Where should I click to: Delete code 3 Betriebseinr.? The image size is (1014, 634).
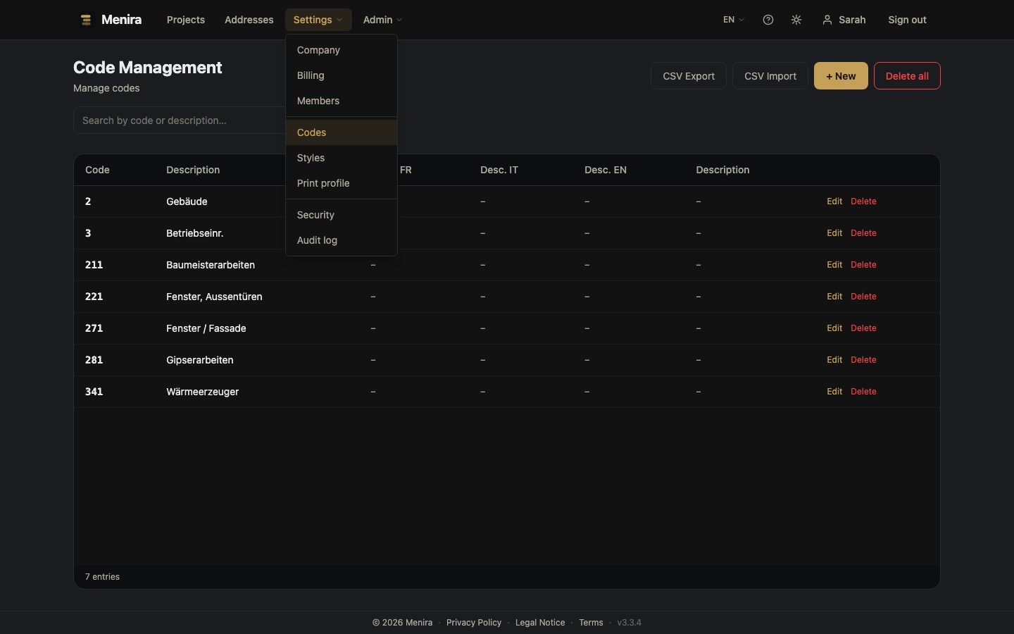pyautogui.click(x=863, y=233)
